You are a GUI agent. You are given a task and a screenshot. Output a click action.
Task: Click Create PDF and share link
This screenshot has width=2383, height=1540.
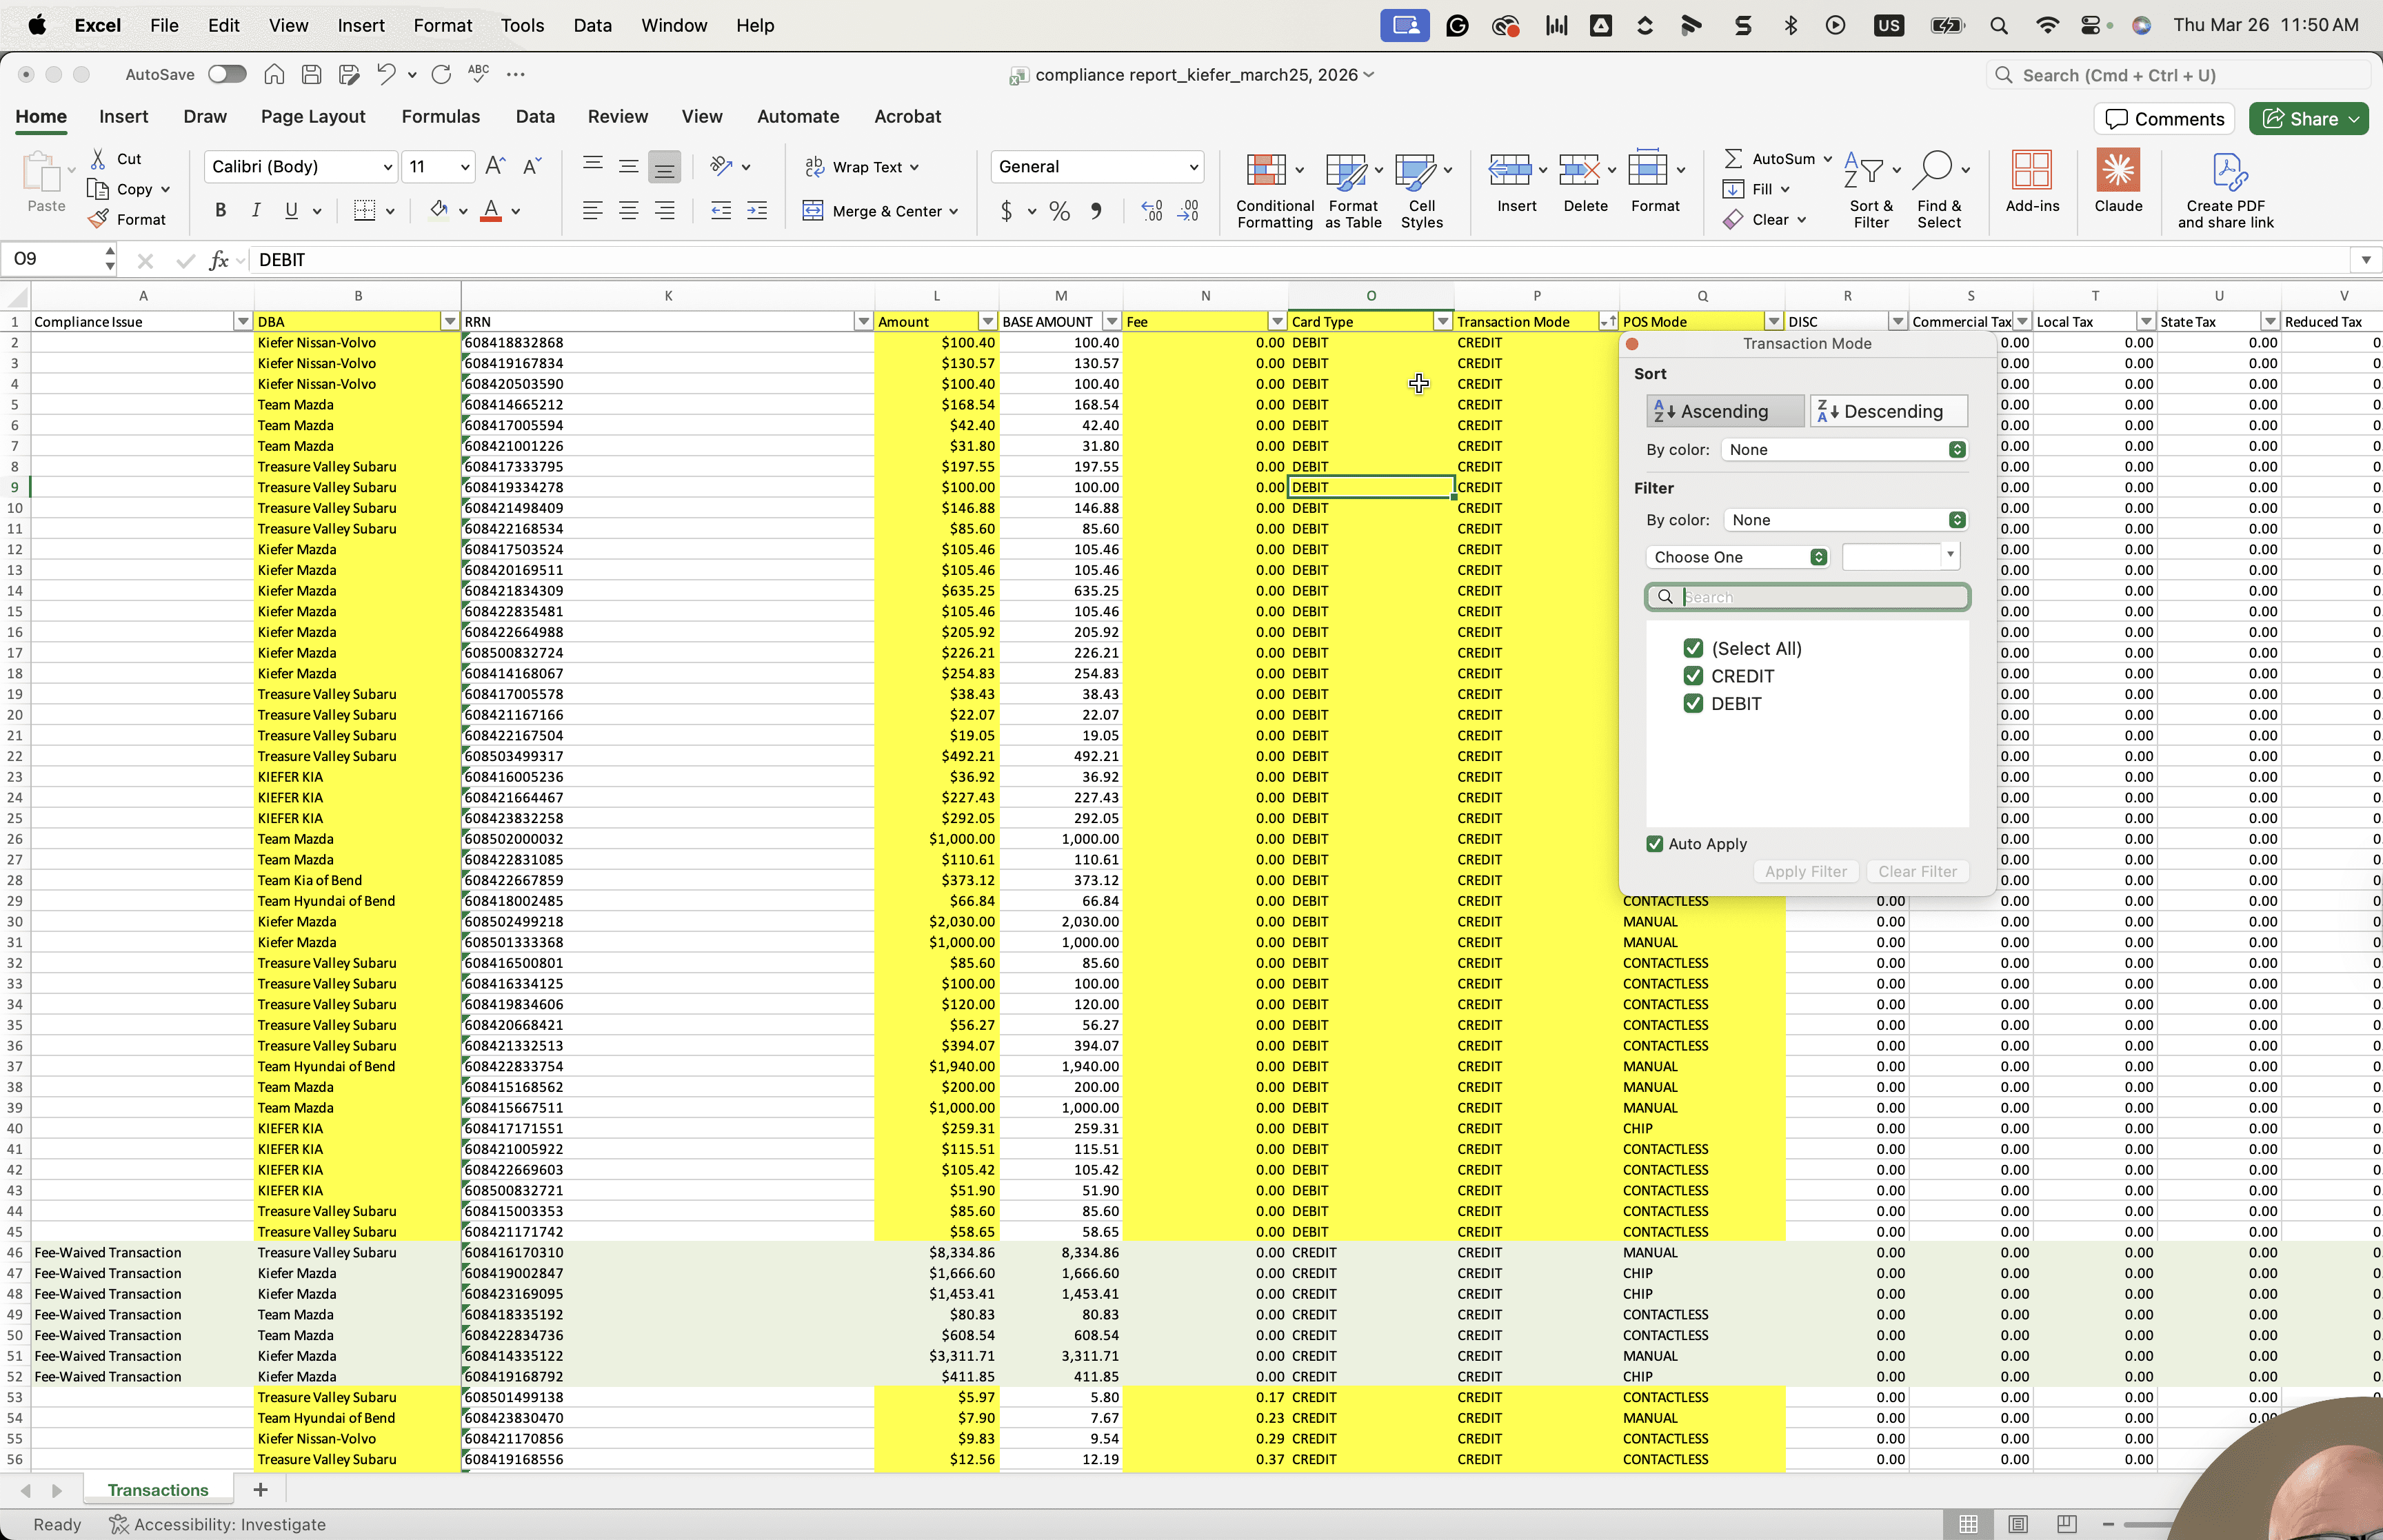pyautogui.click(x=2226, y=191)
